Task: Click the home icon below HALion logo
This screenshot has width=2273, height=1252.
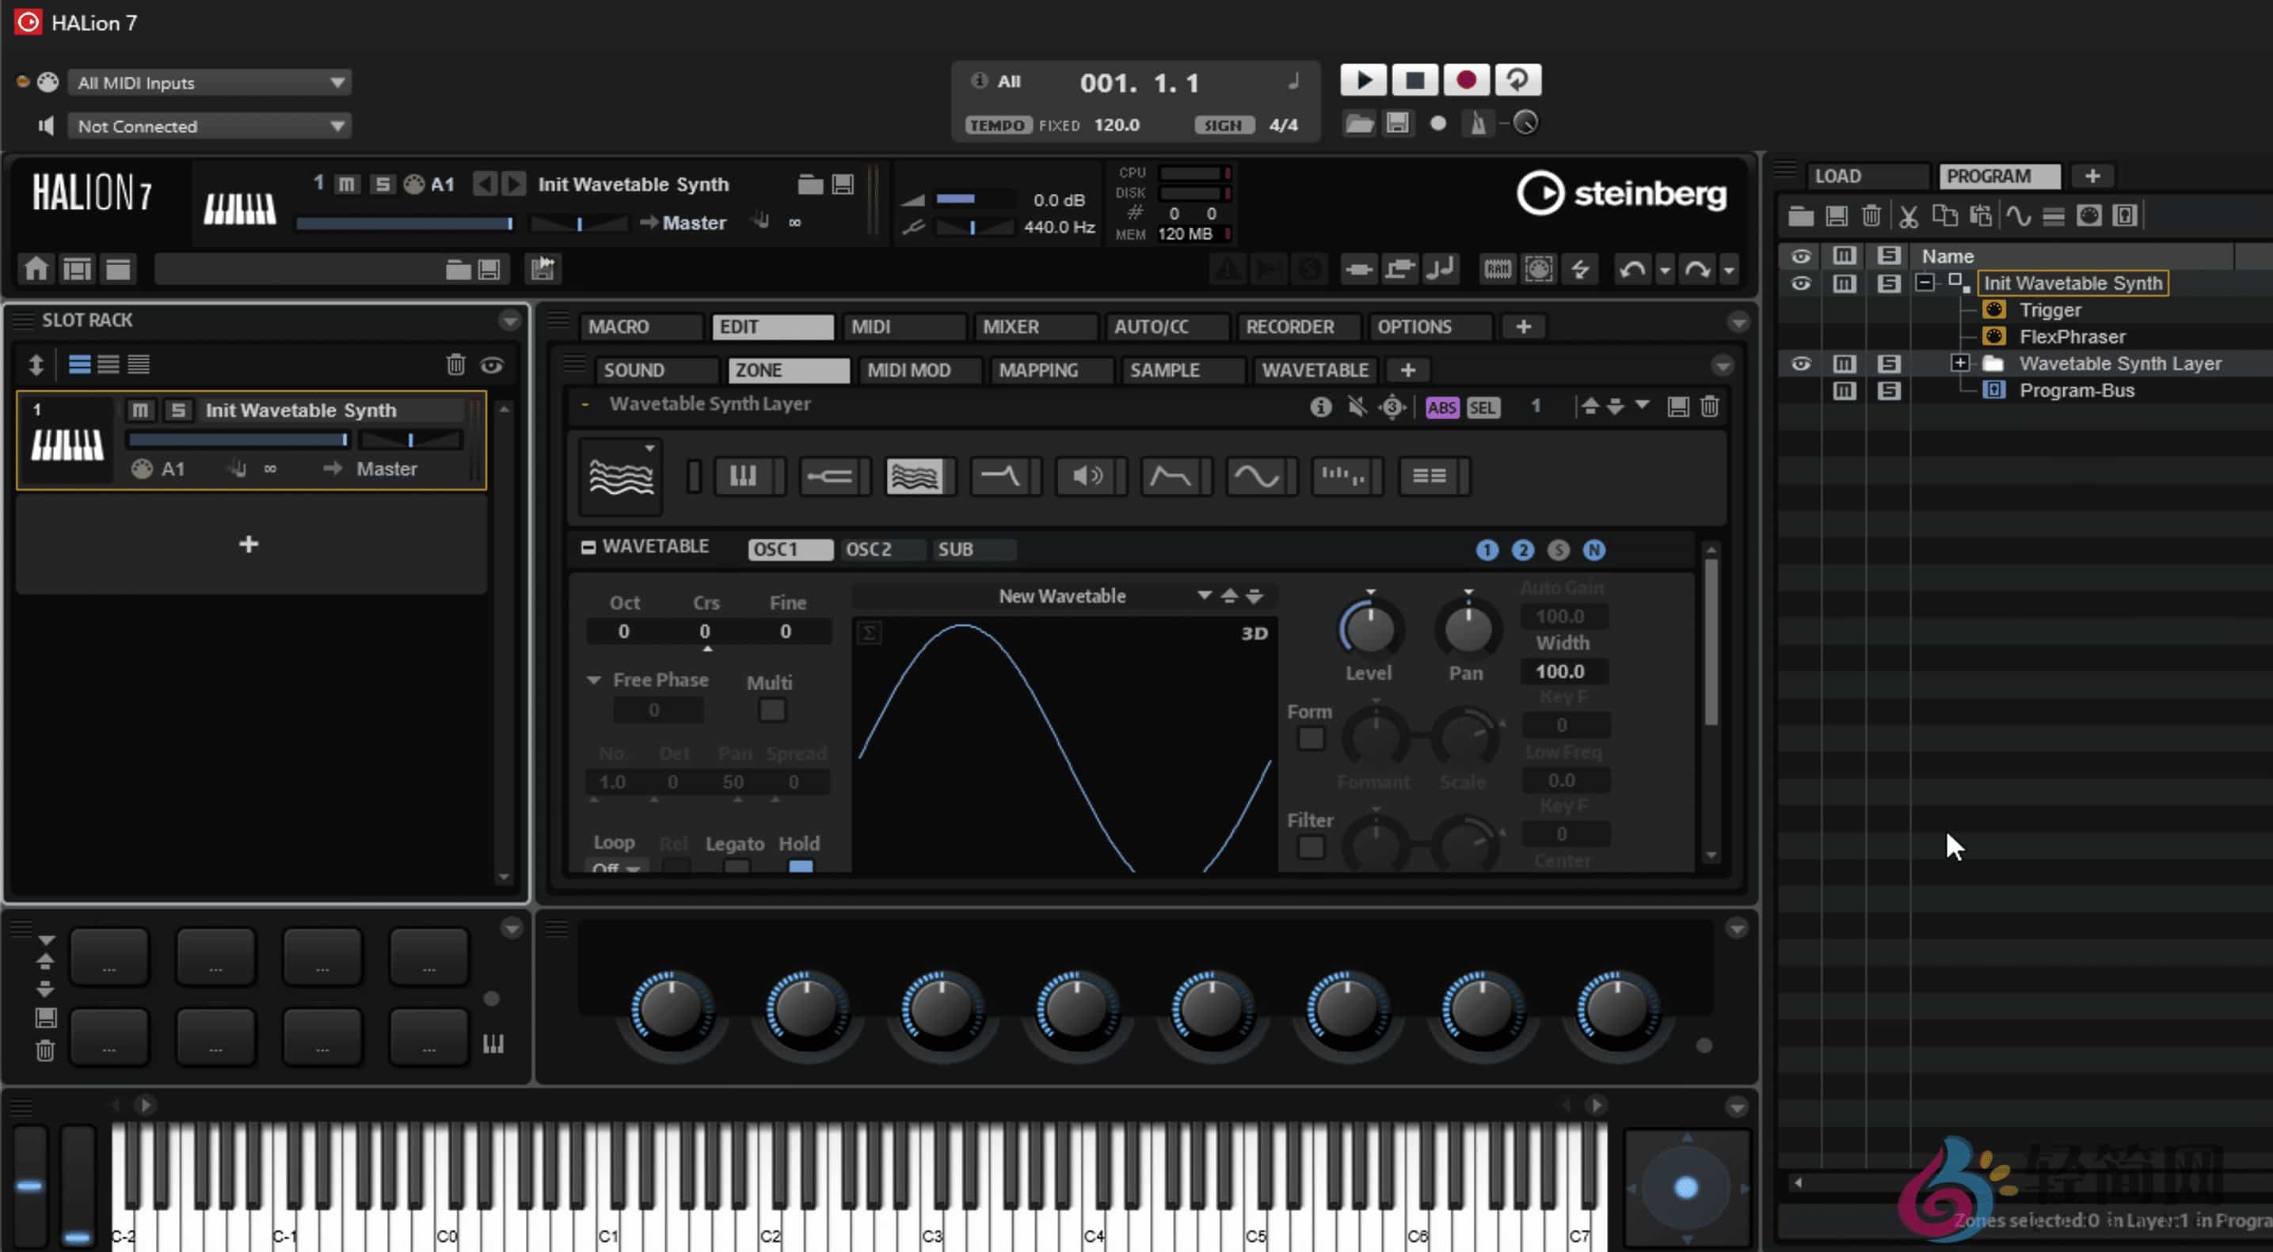Action: click(36, 269)
